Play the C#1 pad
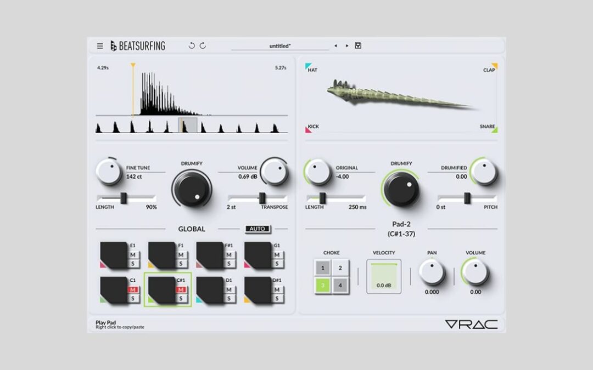This screenshot has height=370, width=593. [x=161, y=290]
